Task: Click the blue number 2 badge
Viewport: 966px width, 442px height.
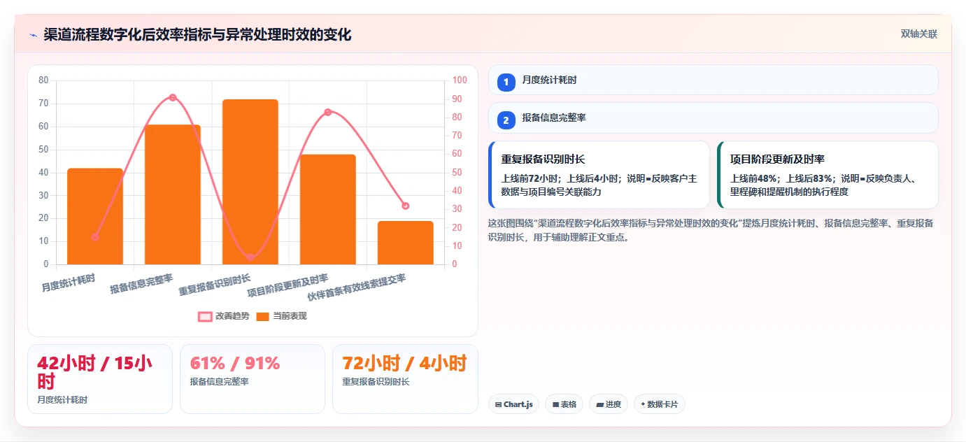Action: click(506, 120)
